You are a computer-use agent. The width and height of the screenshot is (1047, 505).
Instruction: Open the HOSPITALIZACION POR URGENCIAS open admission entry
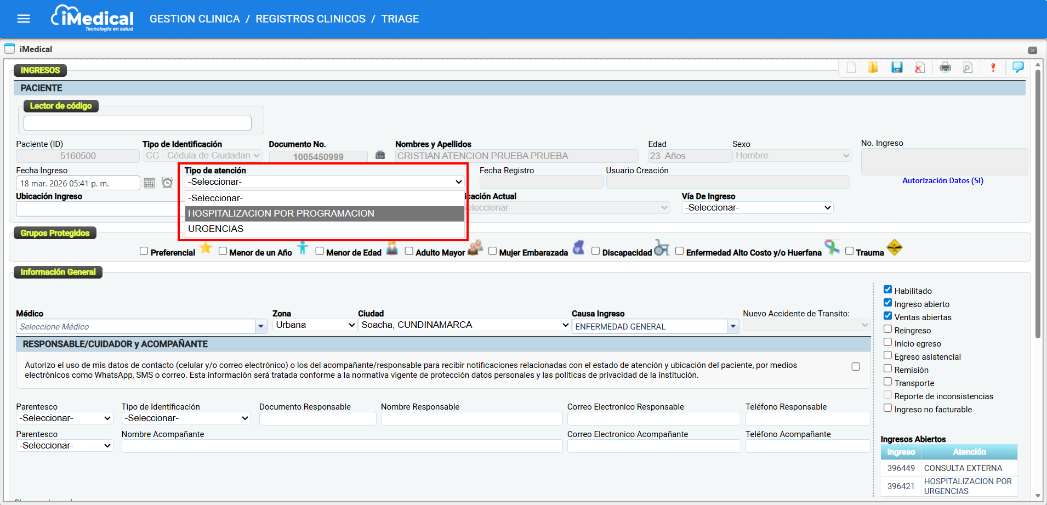(967, 486)
